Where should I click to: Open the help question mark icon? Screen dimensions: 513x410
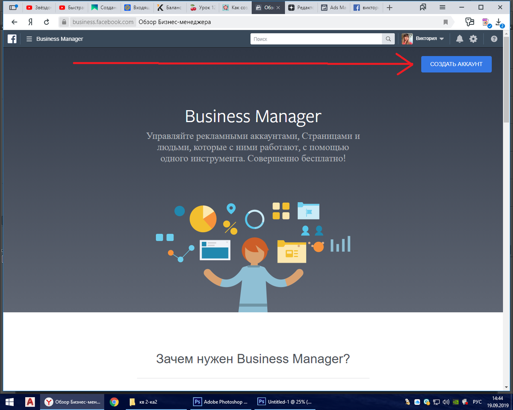point(494,39)
